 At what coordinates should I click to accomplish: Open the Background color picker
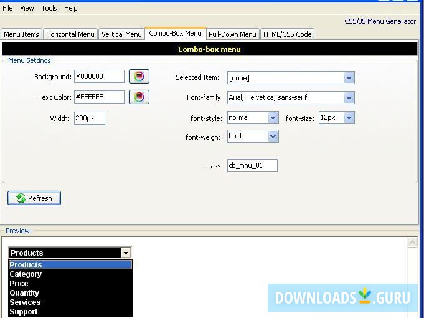click(x=139, y=77)
